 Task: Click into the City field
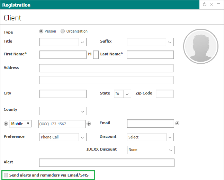pyautogui.click(x=63, y=94)
